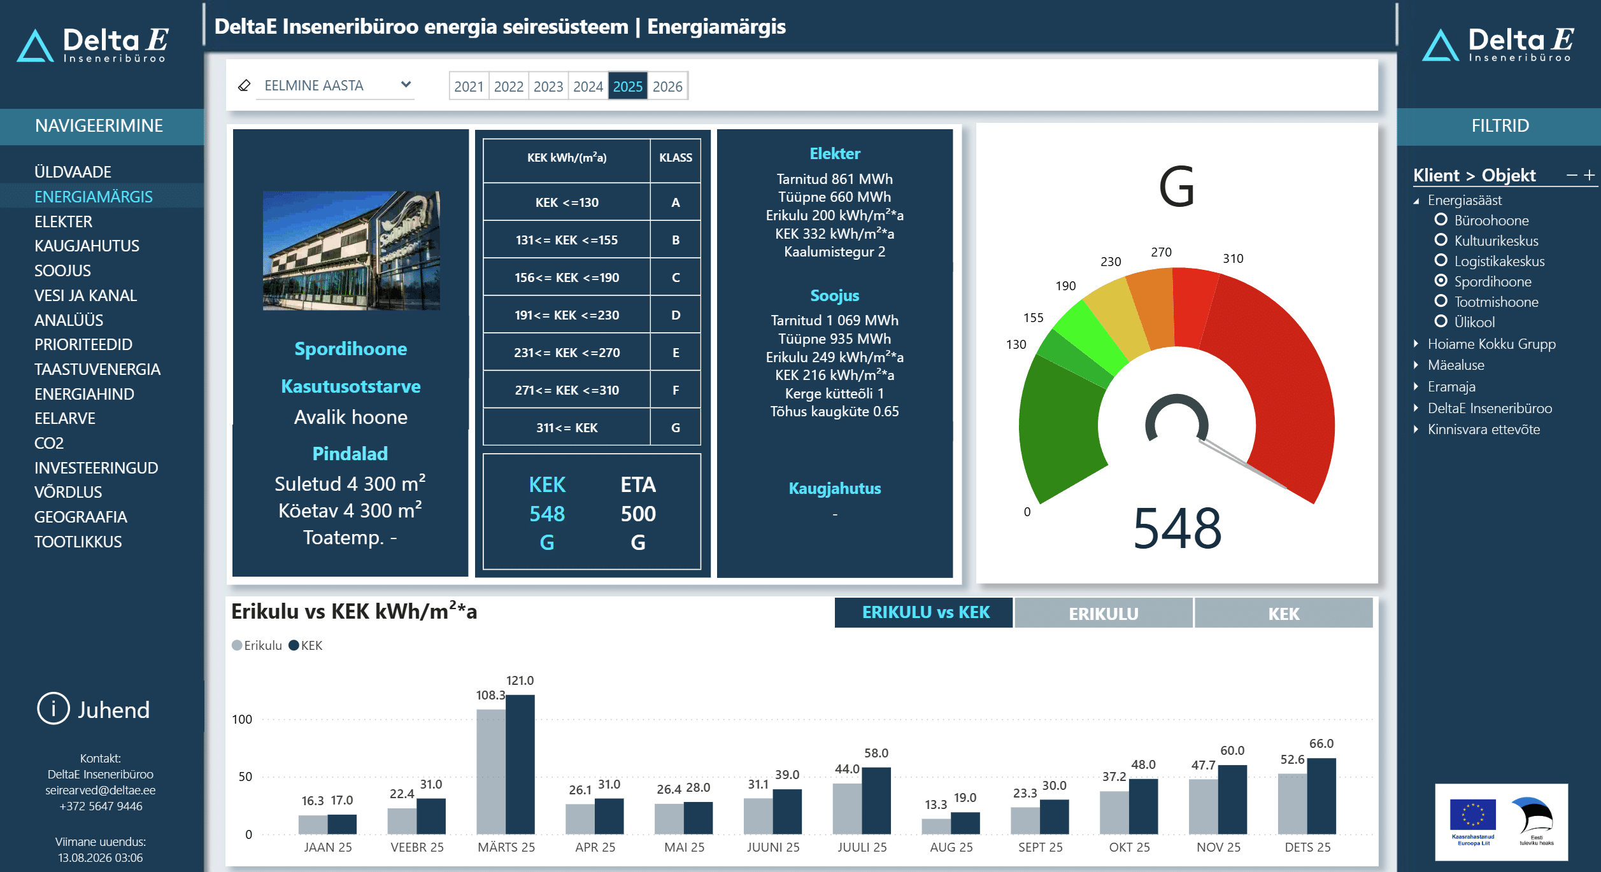Image resolution: width=1601 pixels, height=872 pixels.
Task: Select year 2024 button
Action: click(x=588, y=86)
